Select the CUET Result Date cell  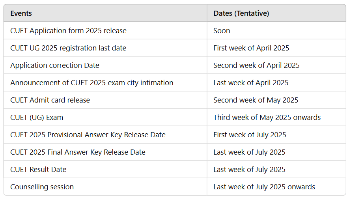point(38,170)
